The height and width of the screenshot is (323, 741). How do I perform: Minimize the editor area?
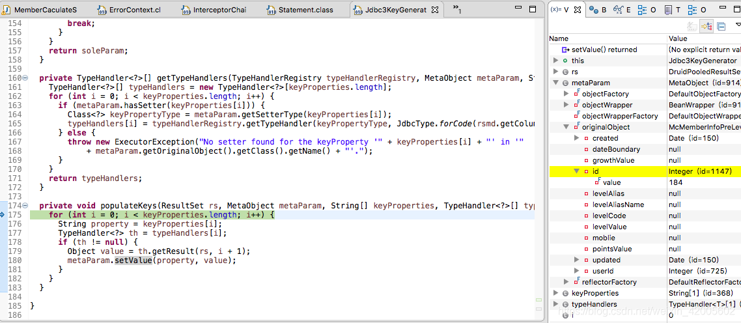520,9
